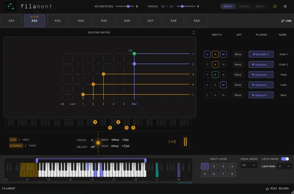
Task: Open the Kontakt 7 plugin selector
Action: coord(261,54)
